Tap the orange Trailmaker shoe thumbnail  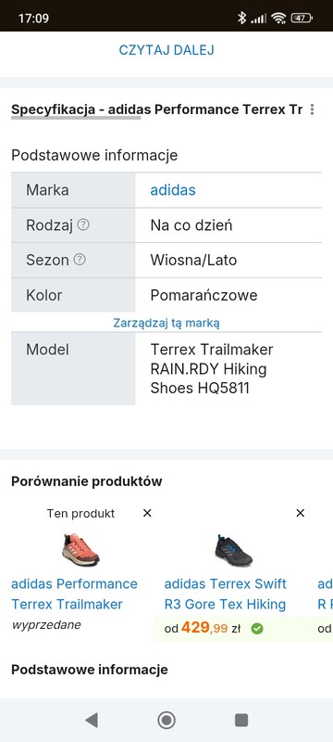(80, 548)
